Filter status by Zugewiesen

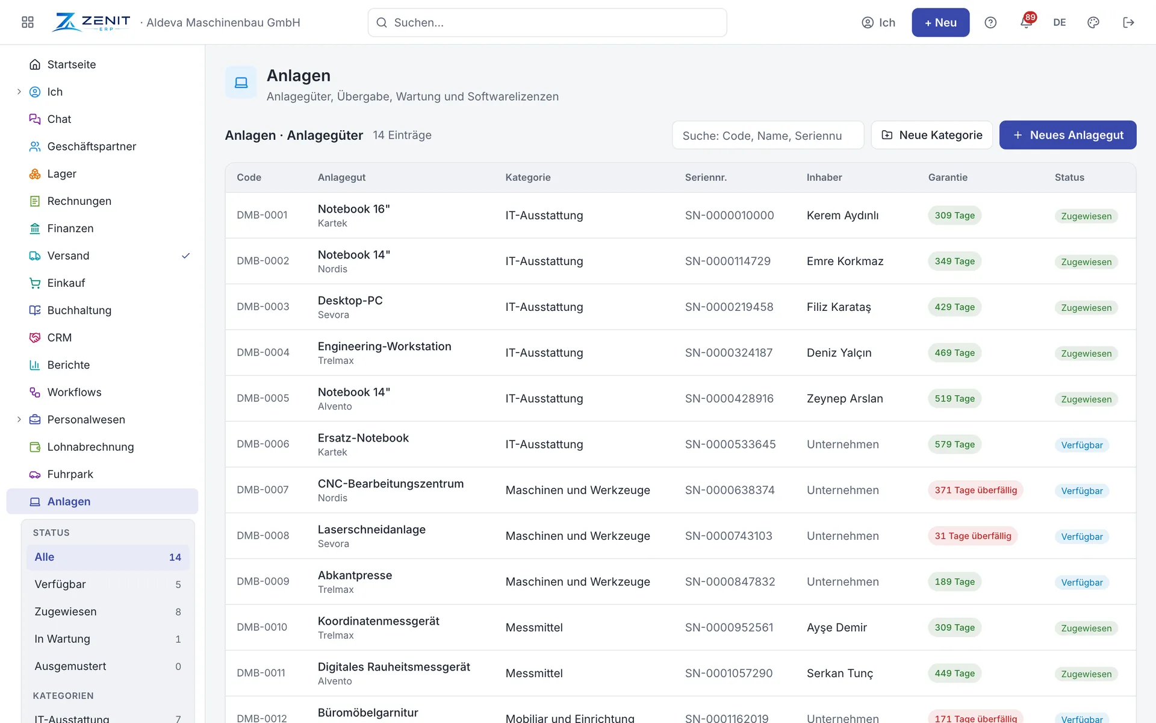(x=108, y=612)
